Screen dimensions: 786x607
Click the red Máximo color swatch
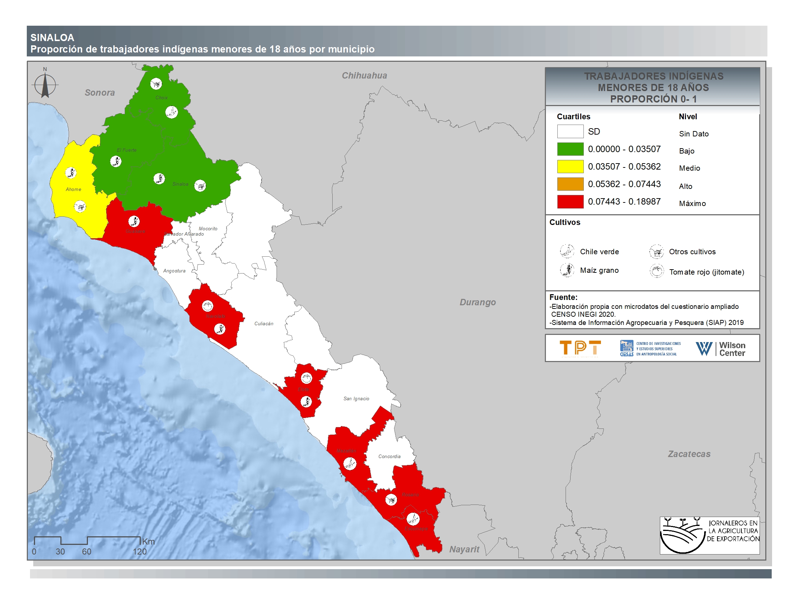coord(570,202)
